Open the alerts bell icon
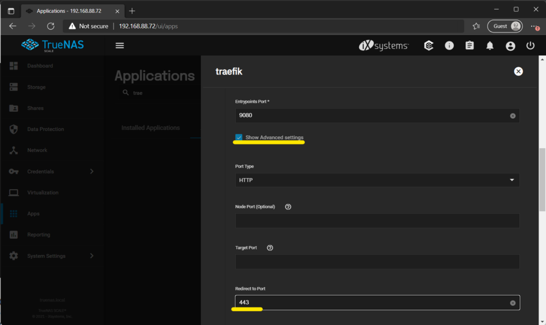 click(489, 46)
